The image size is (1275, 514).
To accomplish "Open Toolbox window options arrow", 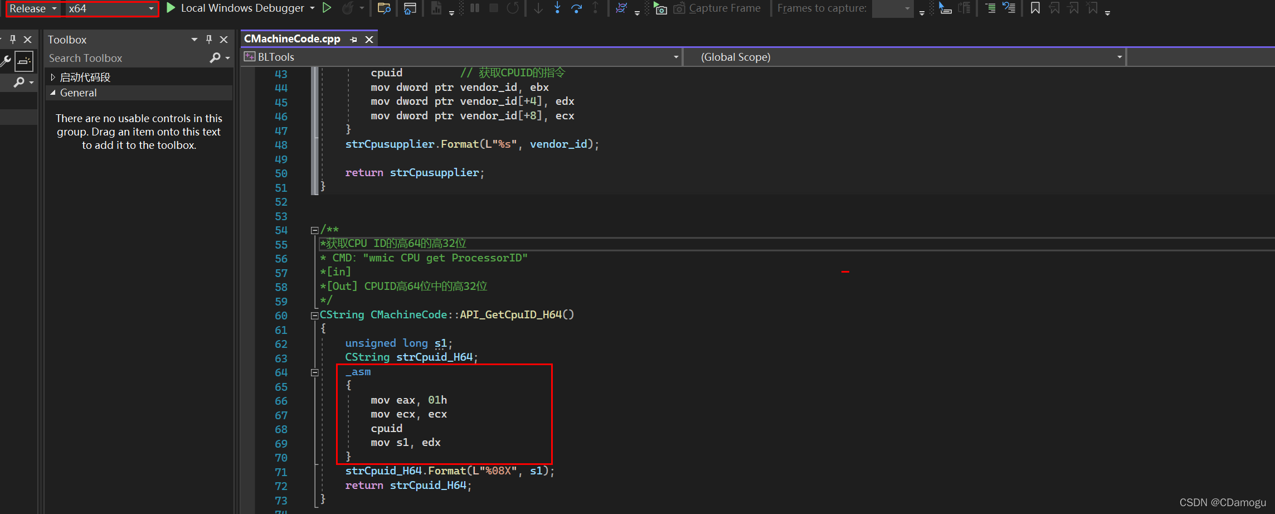I will (x=194, y=40).
